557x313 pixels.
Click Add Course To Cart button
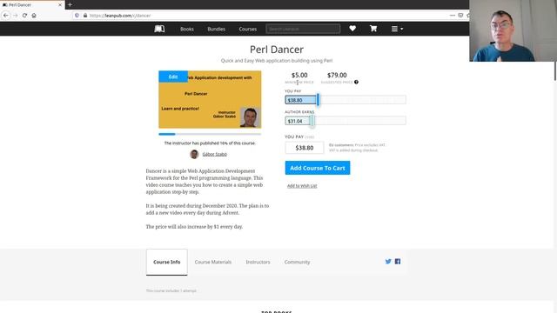tap(318, 168)
